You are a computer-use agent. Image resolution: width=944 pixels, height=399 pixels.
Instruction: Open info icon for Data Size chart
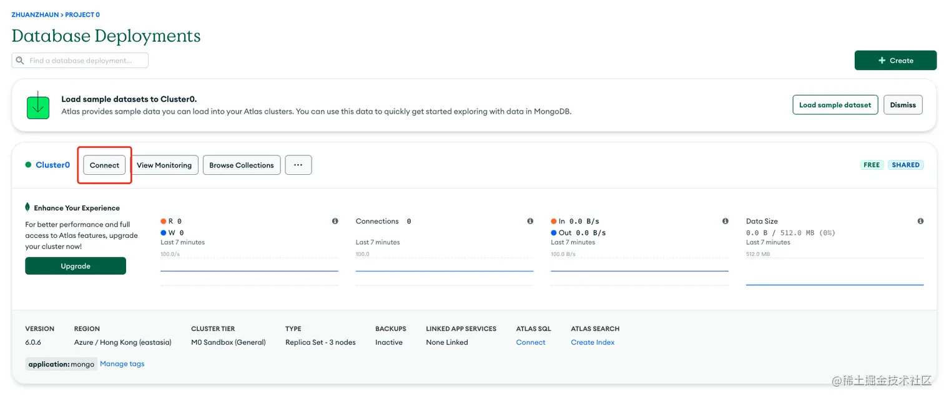click(x=920, y=221)
